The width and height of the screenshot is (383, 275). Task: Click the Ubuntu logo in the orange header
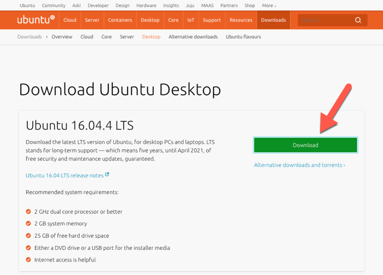pyautogui.click(x=36, y=20)
